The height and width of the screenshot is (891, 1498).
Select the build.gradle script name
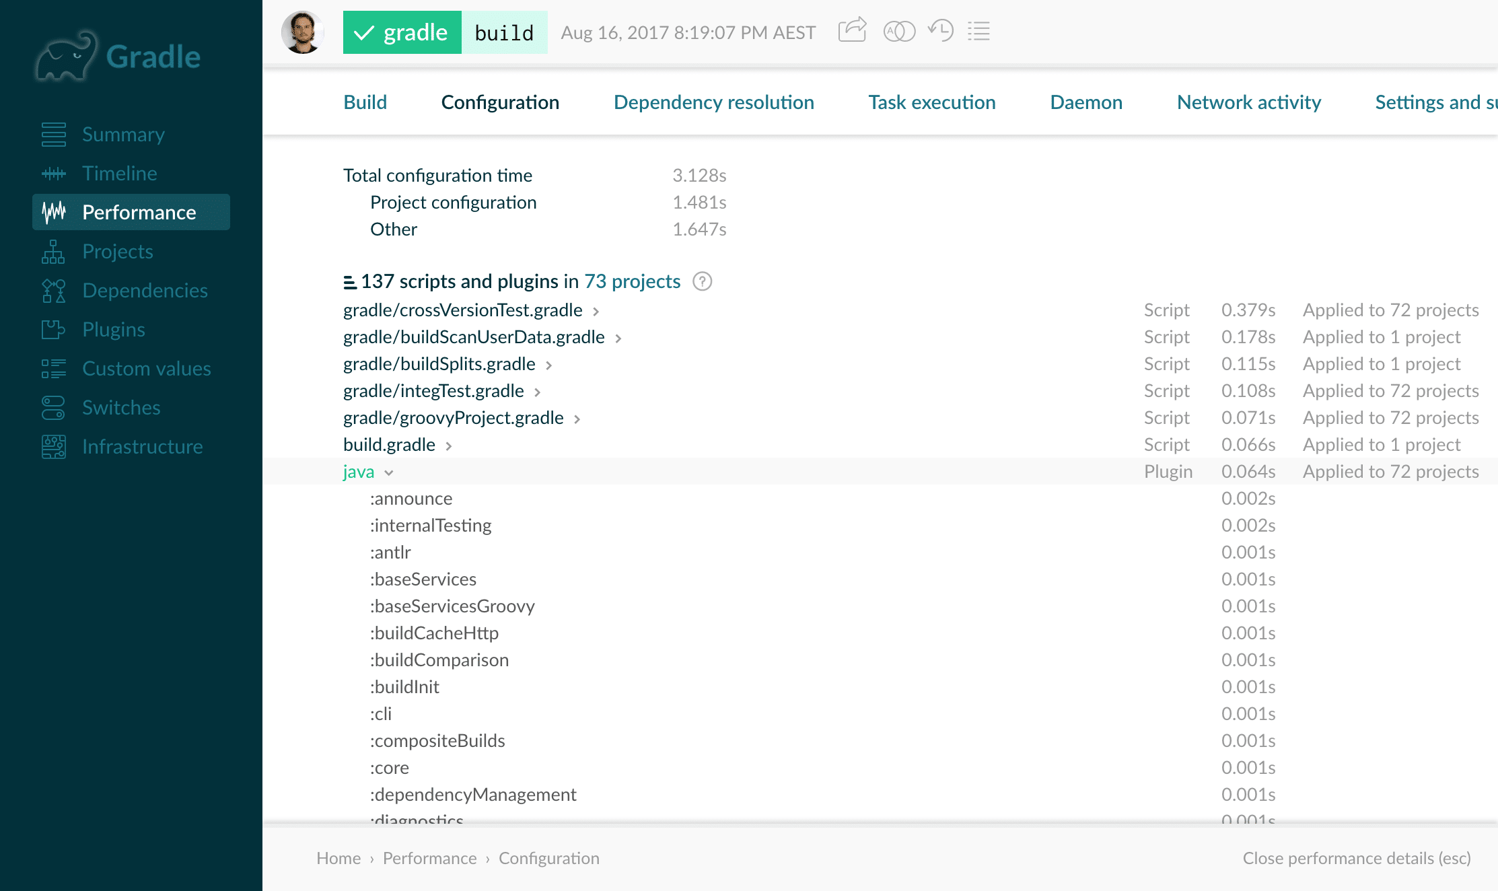pyautogui.click(x=389, y=445)
